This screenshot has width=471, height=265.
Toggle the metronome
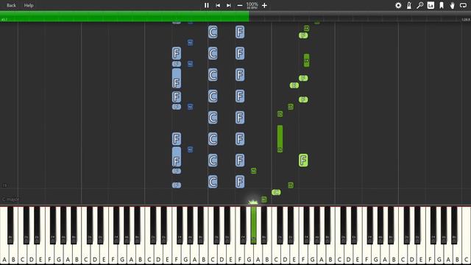pos(409,5)
